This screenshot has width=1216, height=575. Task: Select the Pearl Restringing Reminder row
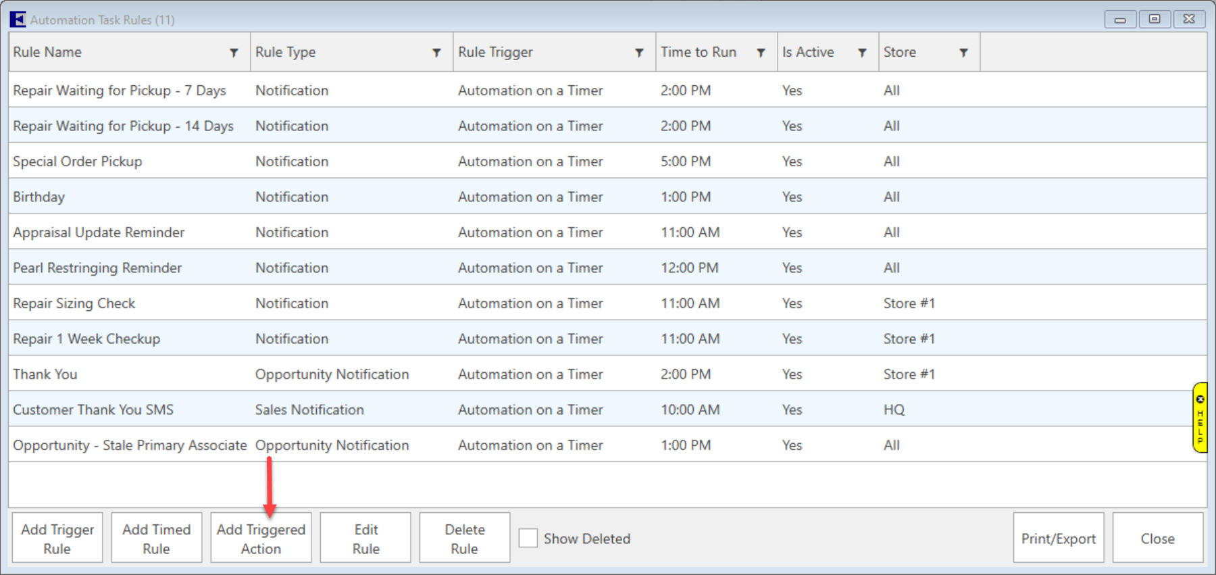pos(97,268)
